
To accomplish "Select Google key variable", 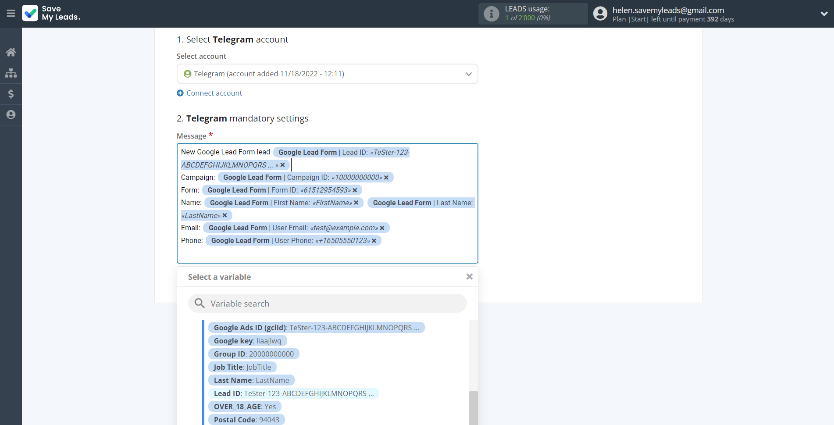I will (x=247, y=341).
